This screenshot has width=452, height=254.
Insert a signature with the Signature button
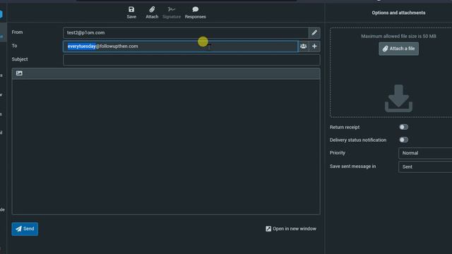point(172,13)
